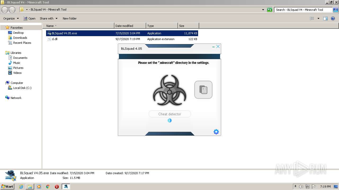Image resolution: width=339 pixels, height=190 pixels.
Task: Open the Music library
Action: coord(17,63)
